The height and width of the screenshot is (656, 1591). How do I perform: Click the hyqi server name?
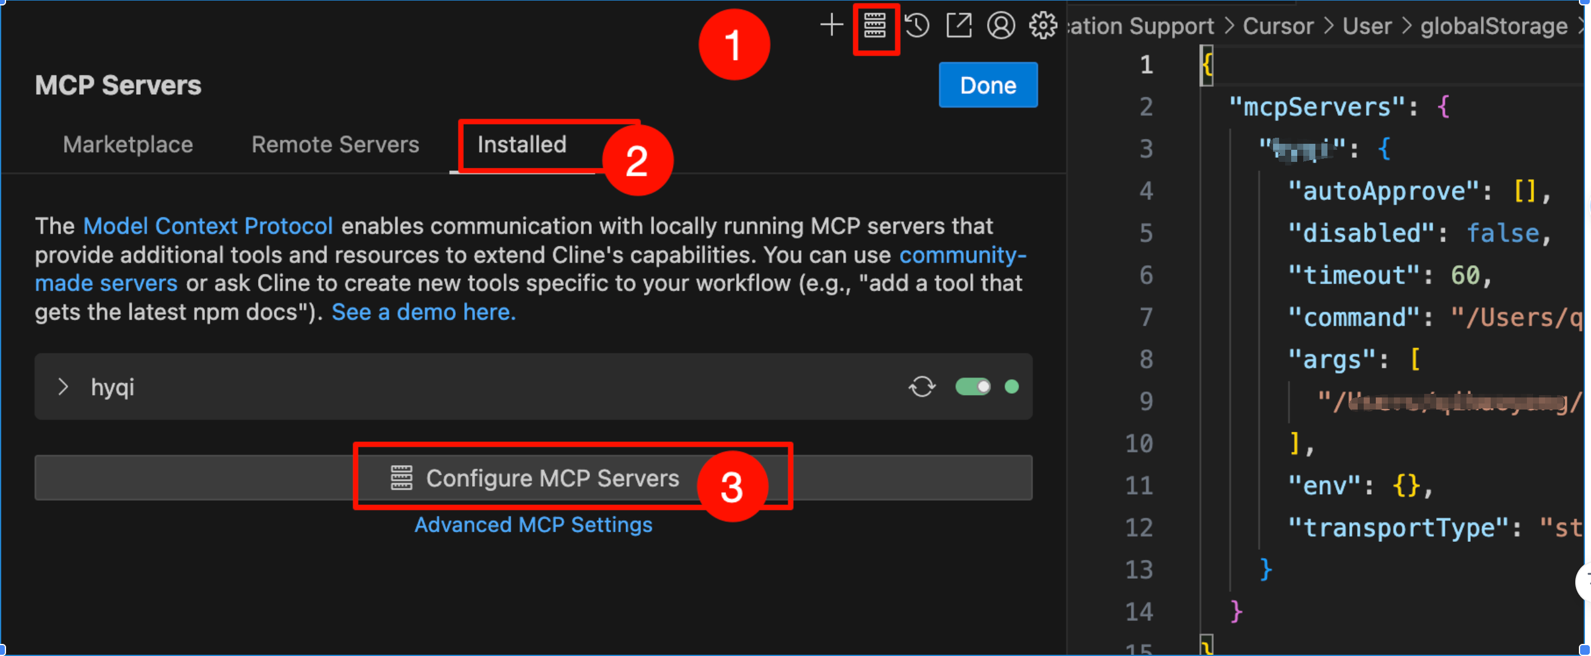point(112,388)
